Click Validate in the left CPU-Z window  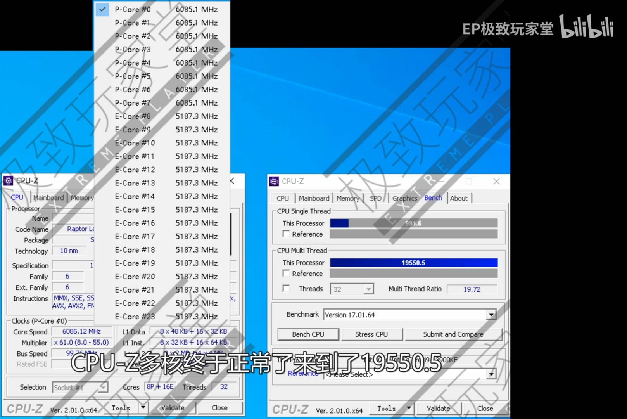tap(173, 408)
